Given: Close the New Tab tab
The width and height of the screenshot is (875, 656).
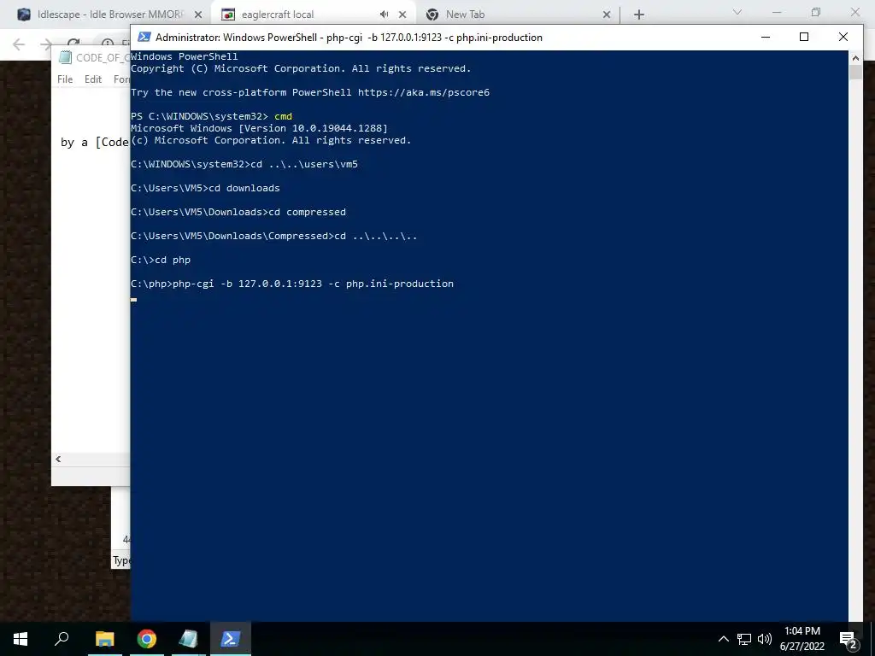Looking at the screenshot, I should point(607,15).
